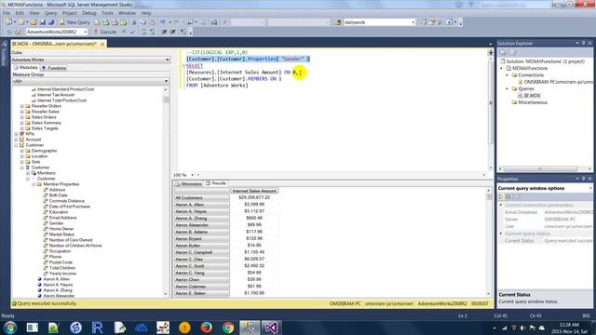Select Yearly Income member property
The height and width of the screenshot is (335, 596).
click(x=62, y=274)
